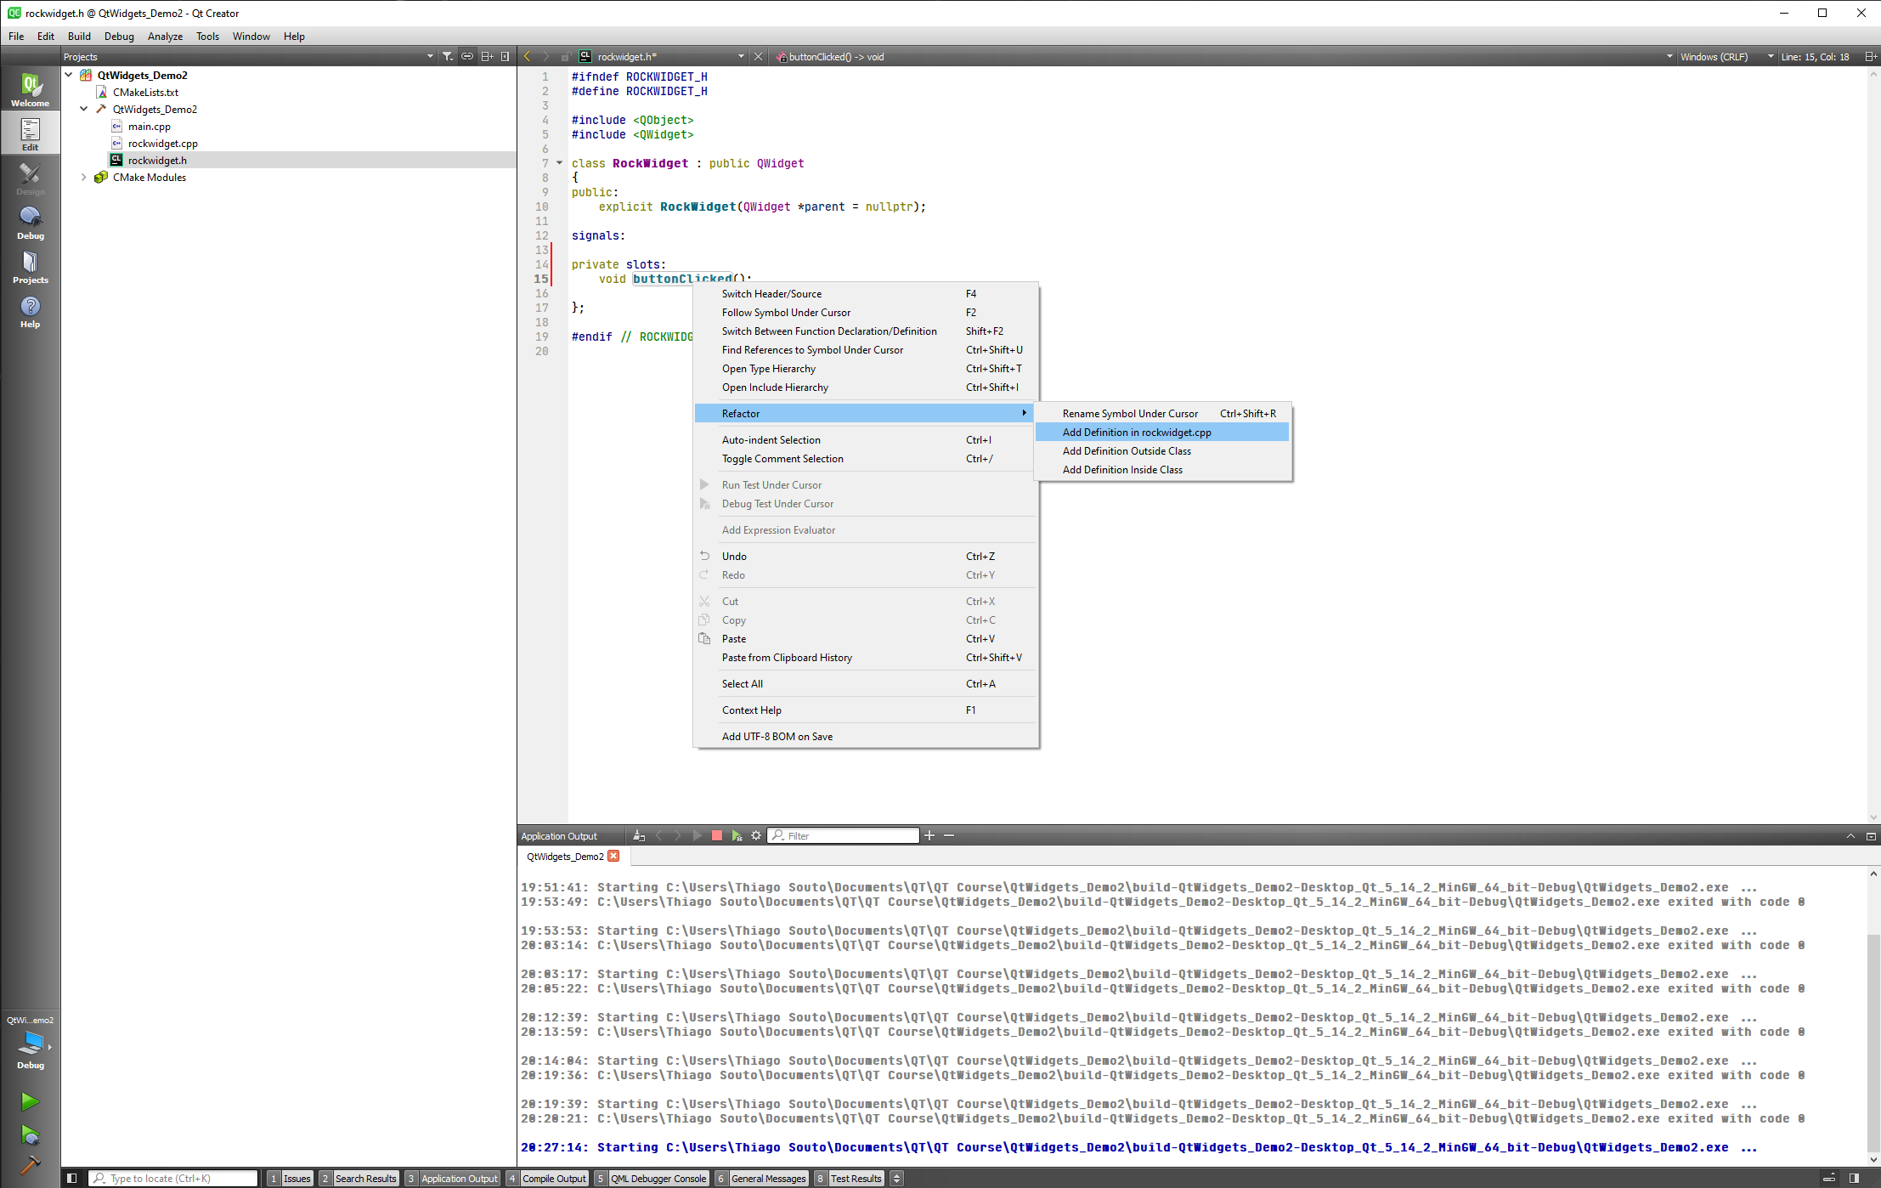Open the Projects mode
Image resolution: width=1881 pixels, height=1188 pixels.
coord(30,266)
